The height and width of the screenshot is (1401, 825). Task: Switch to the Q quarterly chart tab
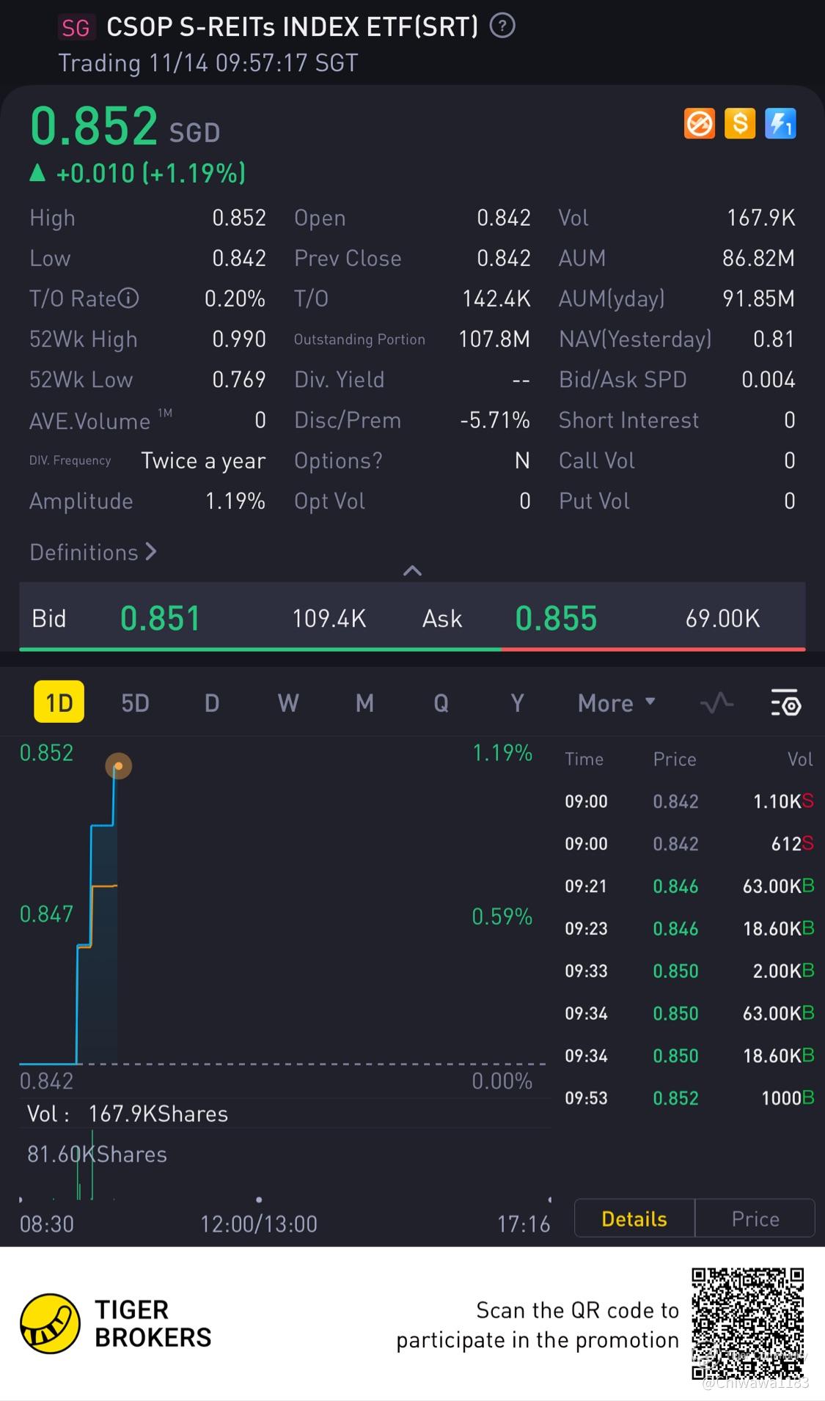tap(441, 703)
